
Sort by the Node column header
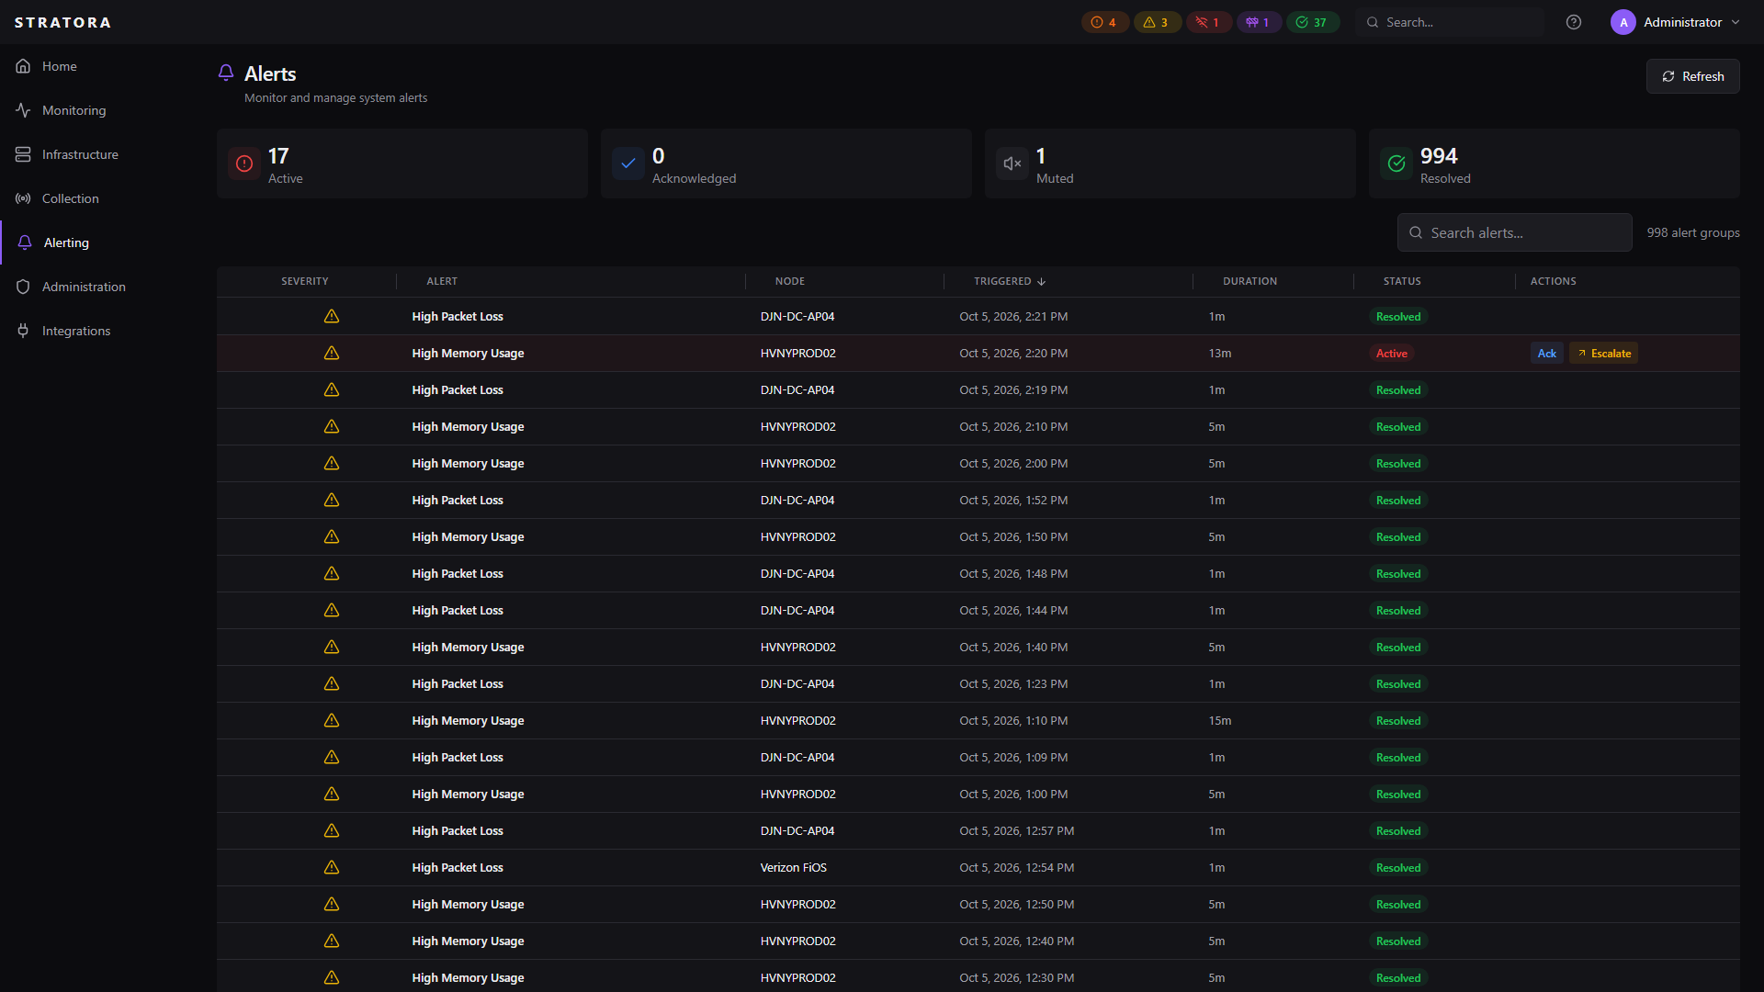[x=790, y=281]
